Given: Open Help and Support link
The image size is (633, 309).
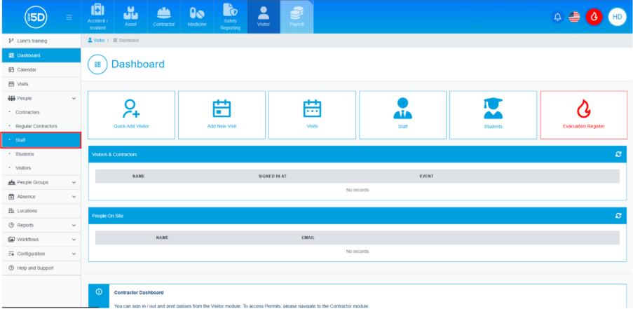Looking at the screenshot, I should [35, 268].
